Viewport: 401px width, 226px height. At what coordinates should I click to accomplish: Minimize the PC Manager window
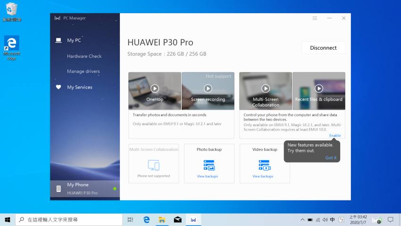click(x=329, y=18)
